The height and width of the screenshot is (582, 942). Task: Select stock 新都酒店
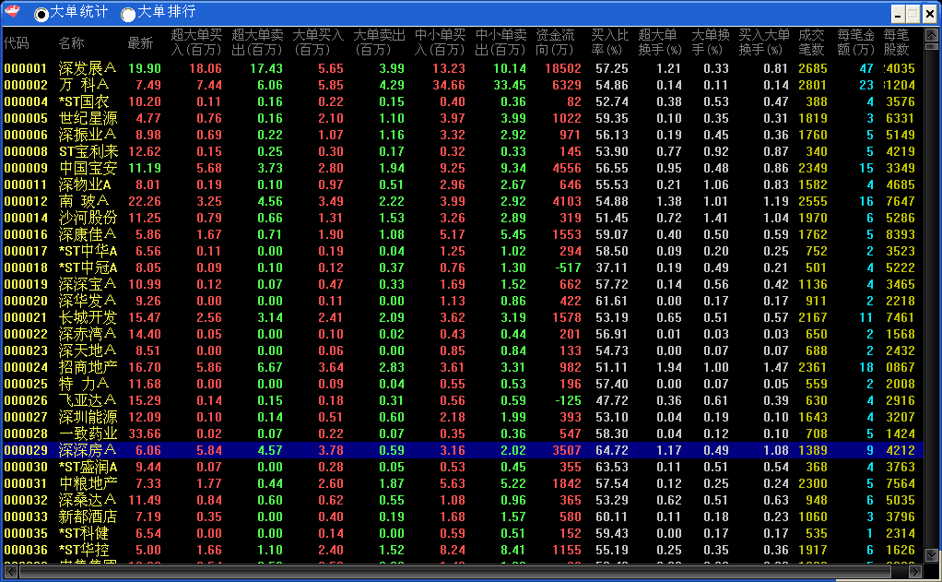click(88, 517)
